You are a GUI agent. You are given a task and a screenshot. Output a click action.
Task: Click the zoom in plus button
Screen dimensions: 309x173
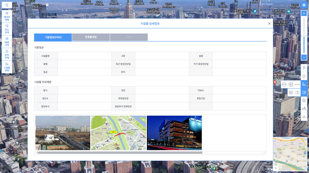(x=304, y=13)
